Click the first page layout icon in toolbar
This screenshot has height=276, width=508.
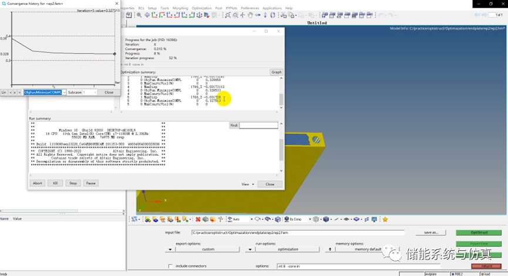[x=324, y=15]
